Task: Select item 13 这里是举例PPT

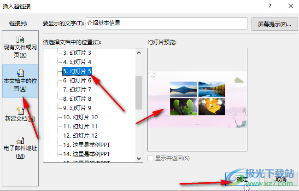Action: [87, 145]
